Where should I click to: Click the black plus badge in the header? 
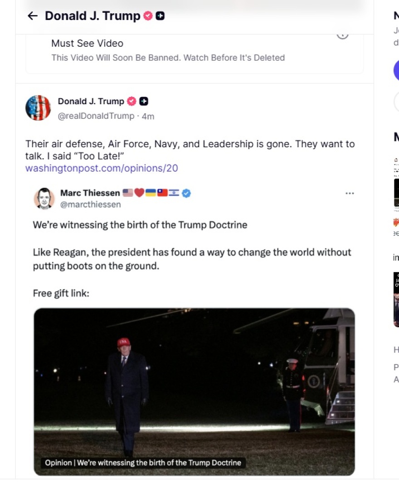tap(160, 16)
